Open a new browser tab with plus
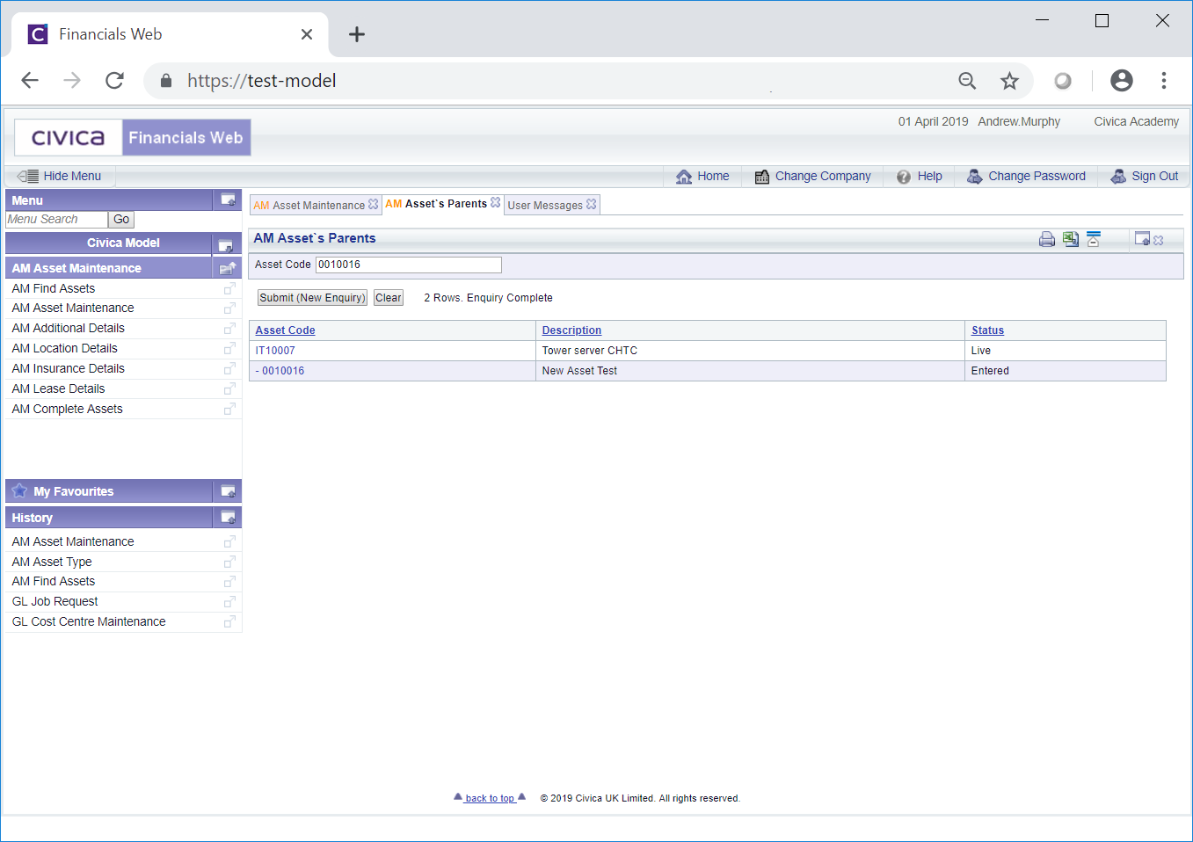Viewport: 1193px width, 842px height. coord(356,34)
